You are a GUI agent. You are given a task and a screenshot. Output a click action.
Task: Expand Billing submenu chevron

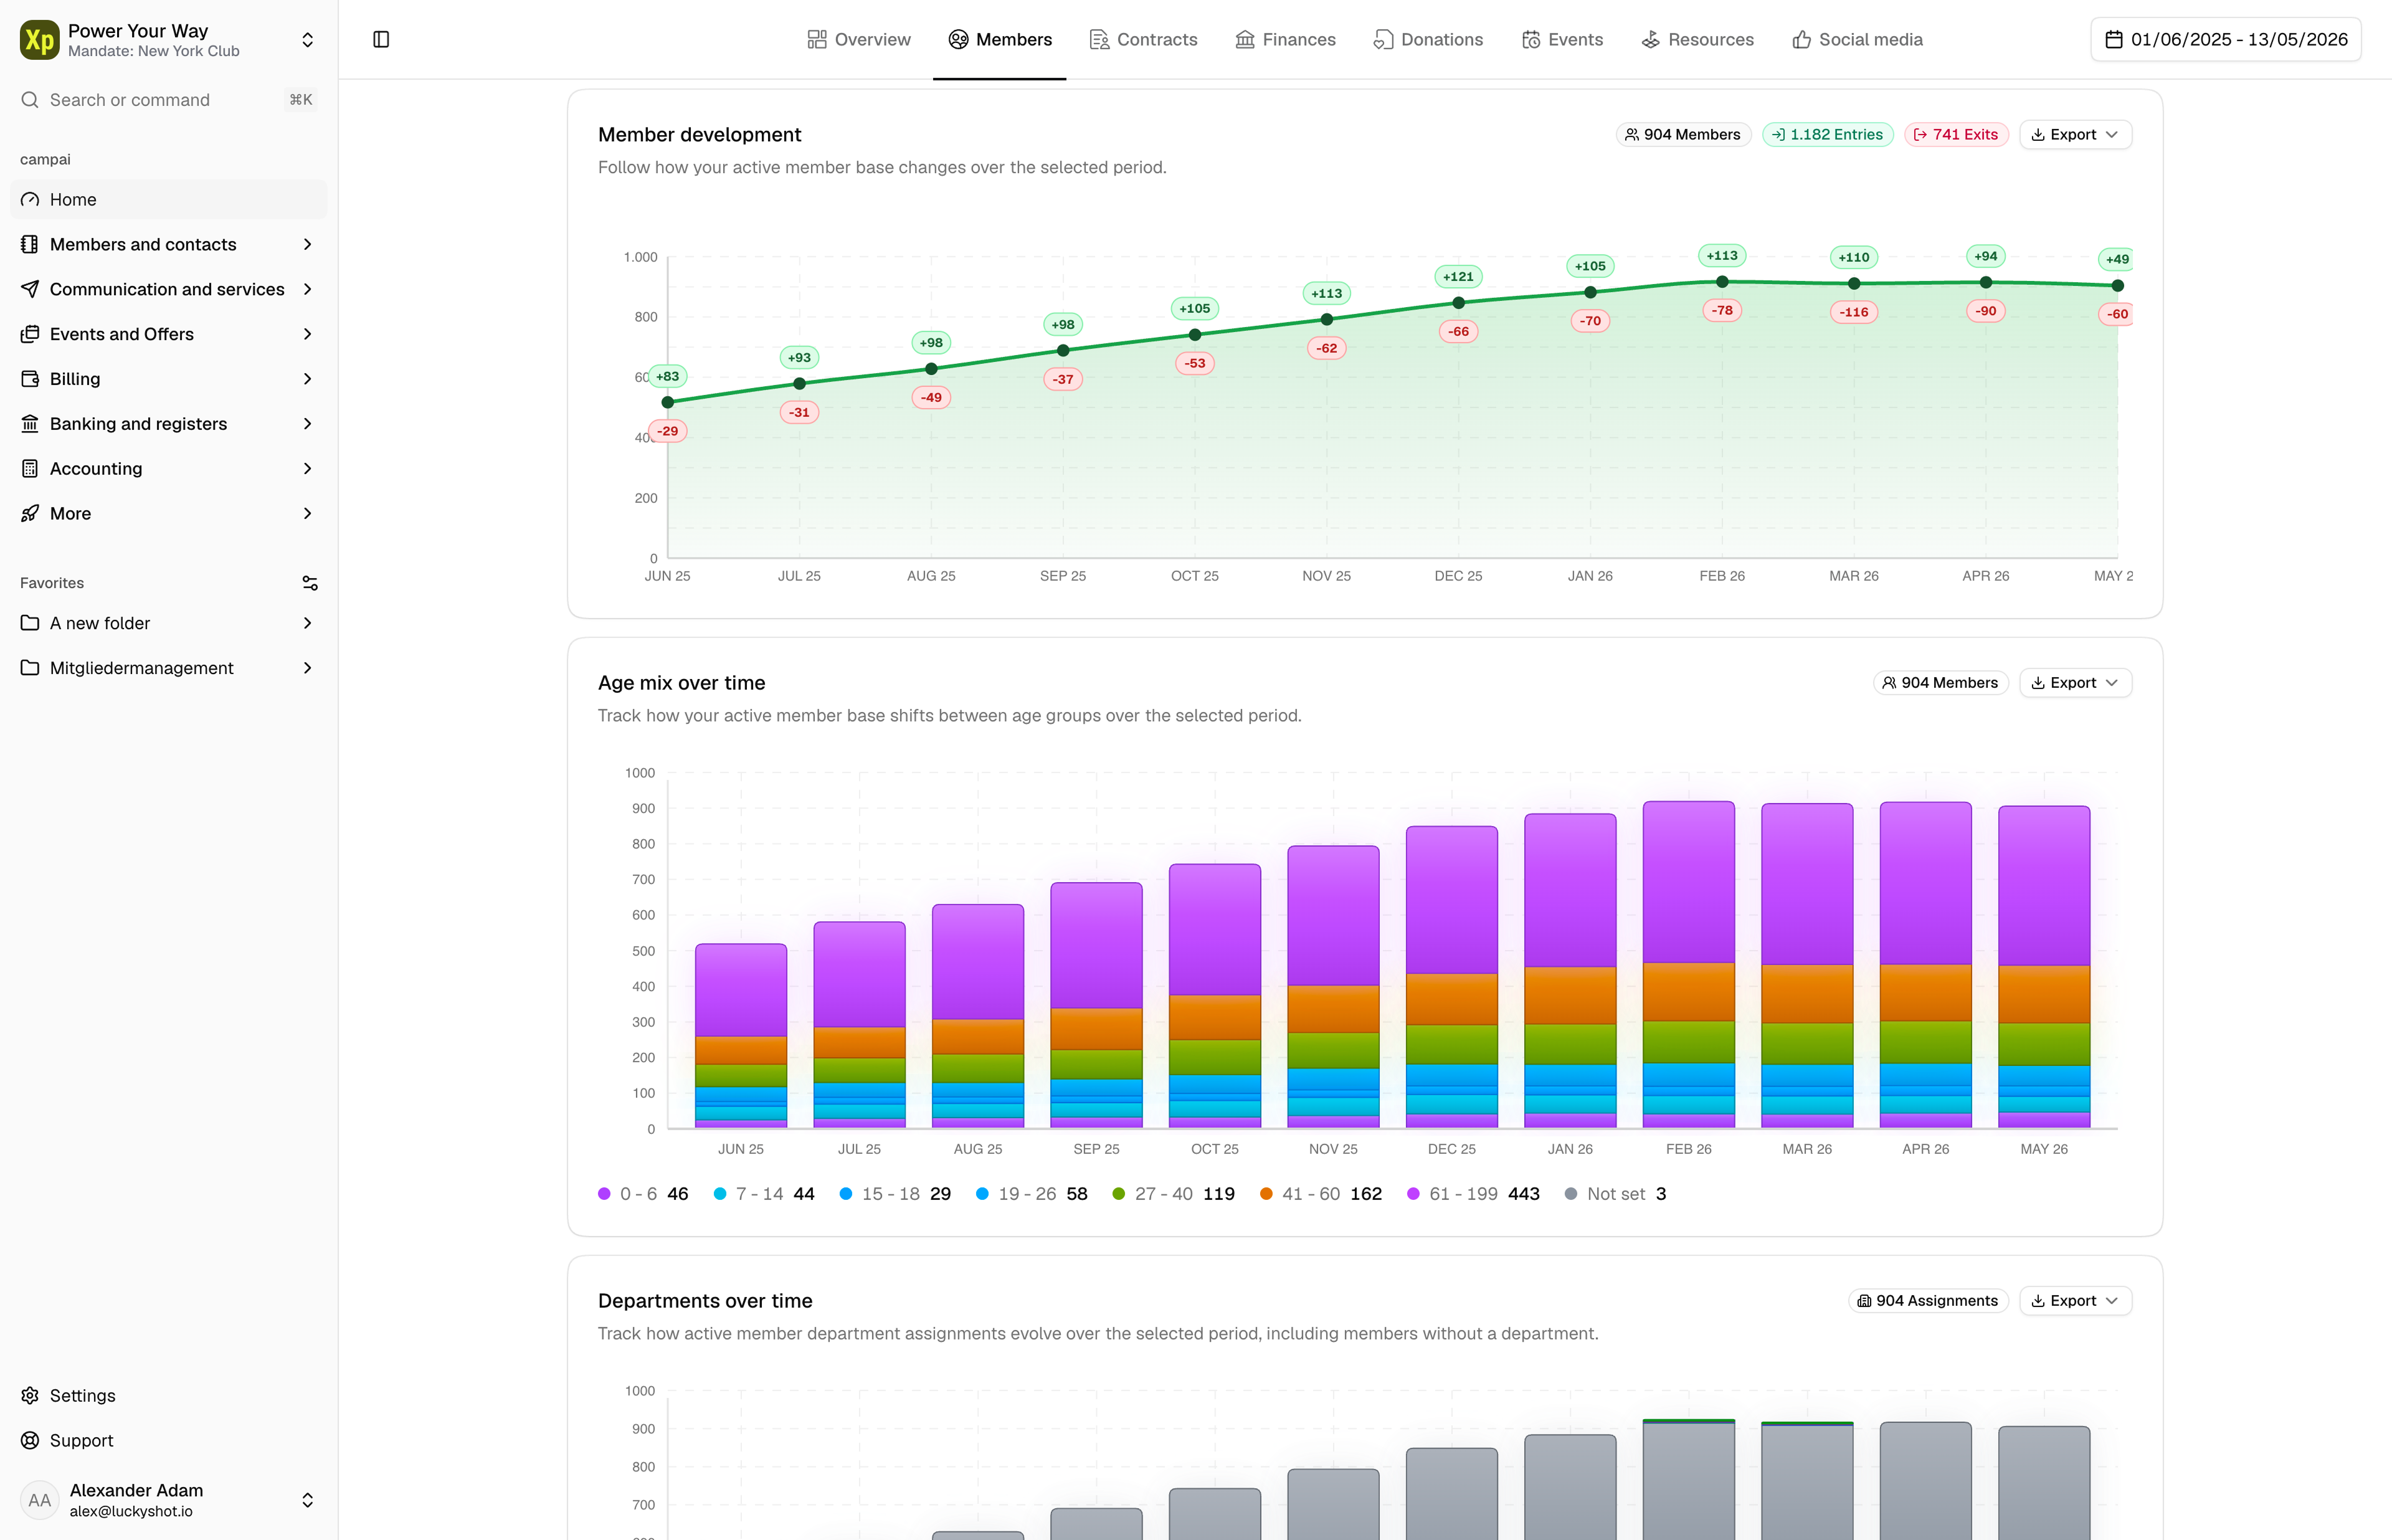point(308,379)
